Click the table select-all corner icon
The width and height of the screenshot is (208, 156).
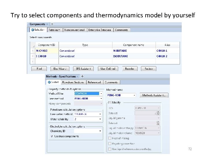tap(33, 45)
